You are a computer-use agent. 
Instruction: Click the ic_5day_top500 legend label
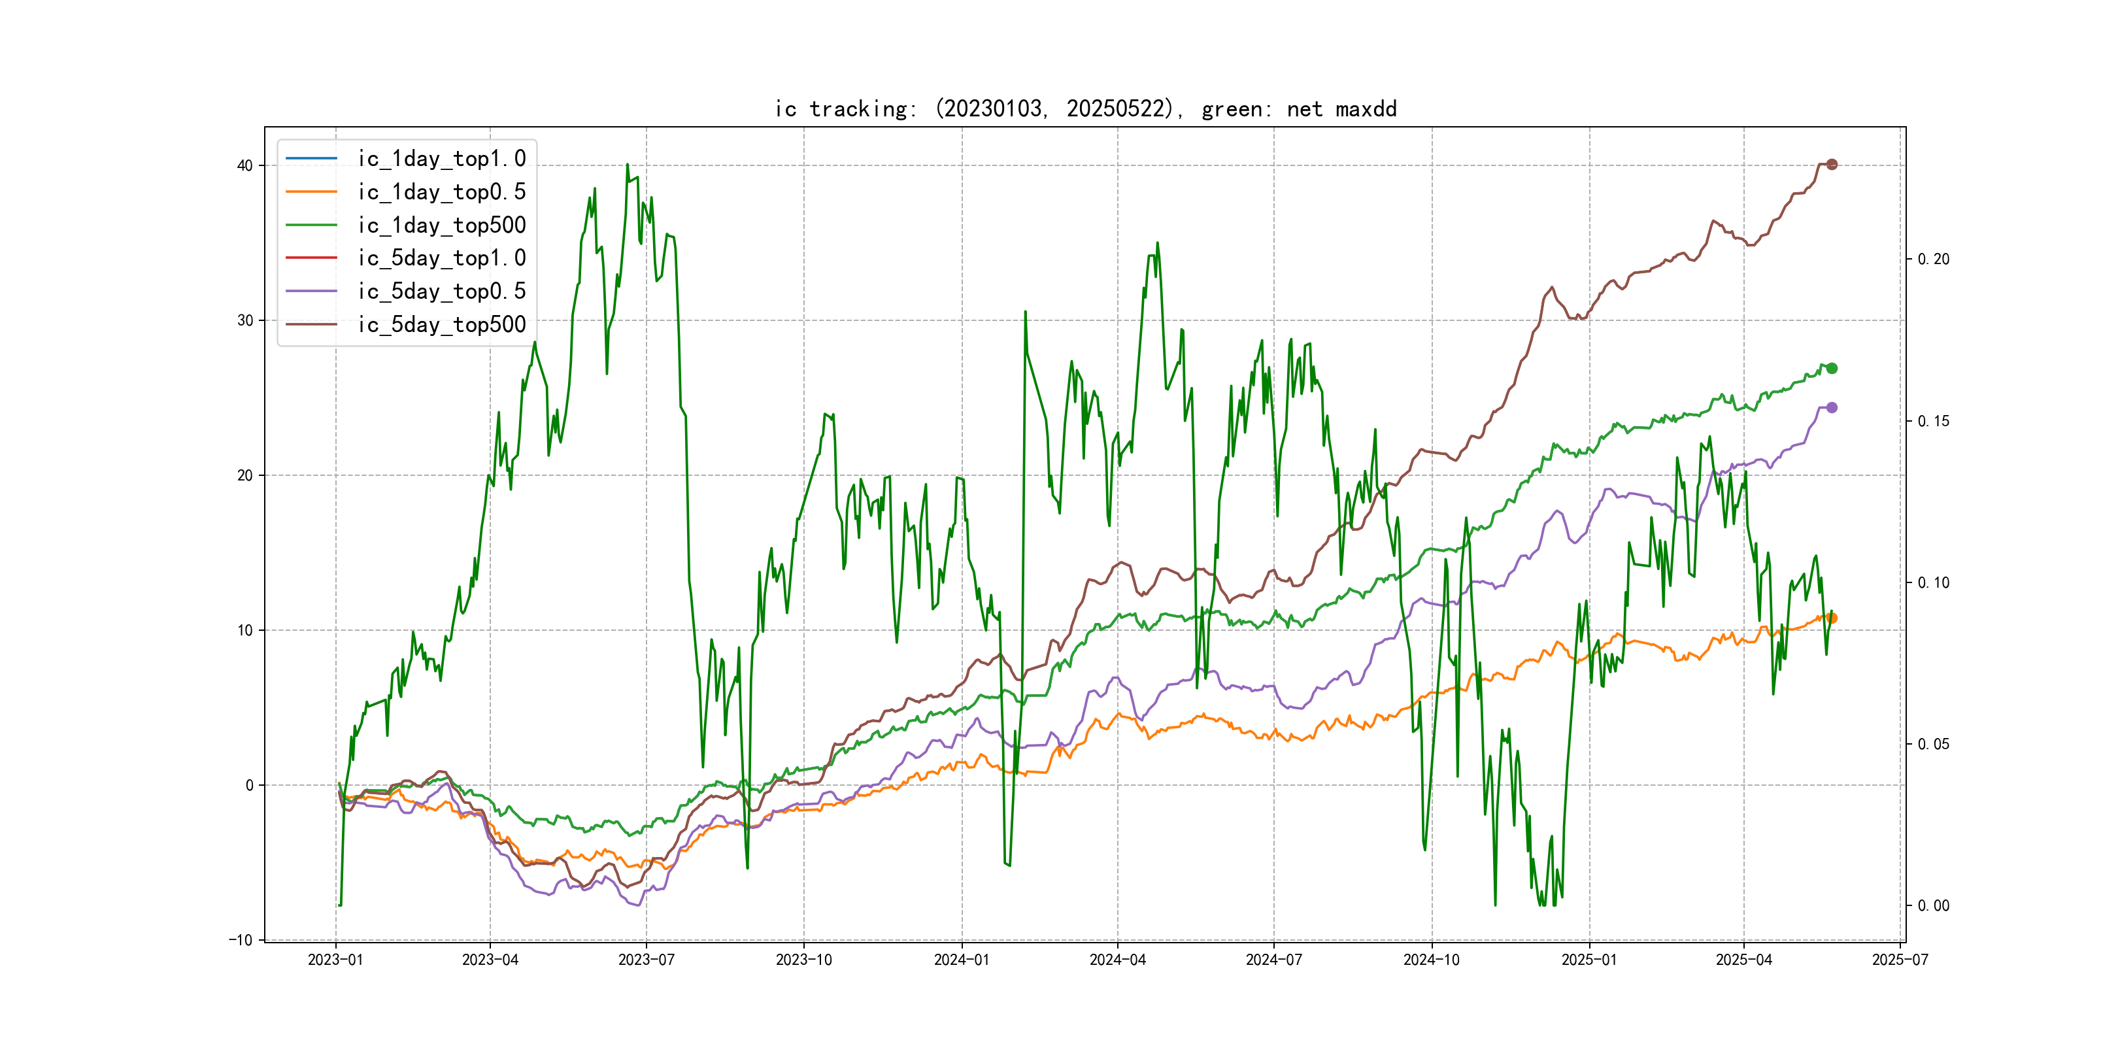tap(441, 325)
